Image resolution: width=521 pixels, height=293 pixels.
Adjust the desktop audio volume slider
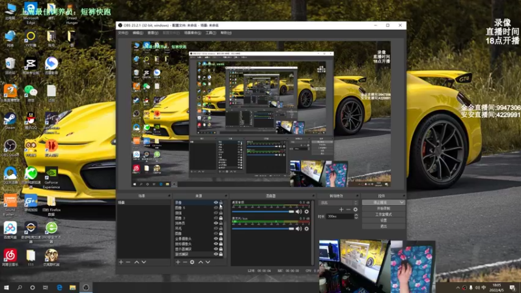point(292,212)
